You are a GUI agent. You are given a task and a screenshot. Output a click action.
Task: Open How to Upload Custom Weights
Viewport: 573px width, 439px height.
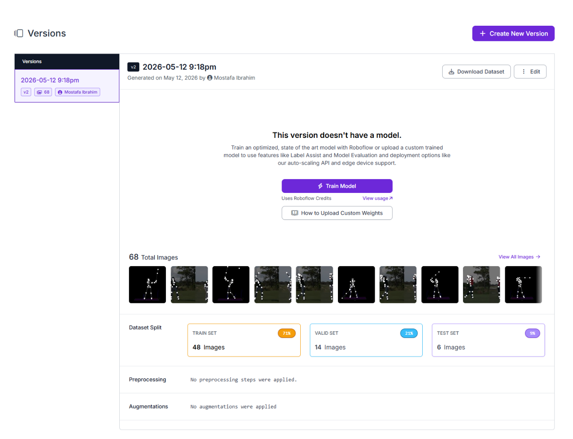(x=337, y=213)
